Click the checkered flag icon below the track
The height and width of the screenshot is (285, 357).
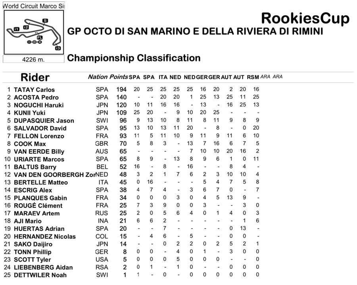[40, 42]
